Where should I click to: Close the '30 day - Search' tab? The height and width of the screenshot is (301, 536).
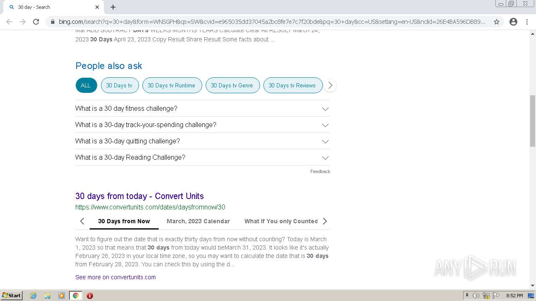(97, 7)
